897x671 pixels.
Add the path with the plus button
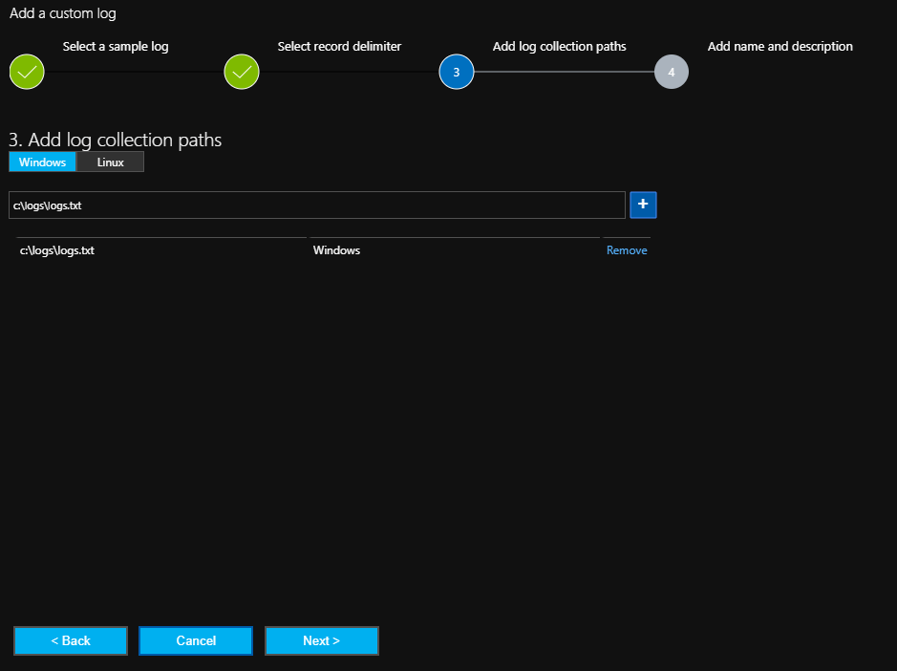point(643,205)
